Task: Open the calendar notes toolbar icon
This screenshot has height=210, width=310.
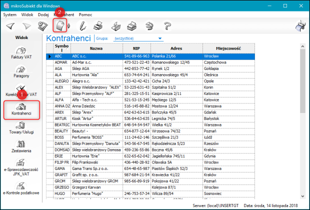Action: 42,26
